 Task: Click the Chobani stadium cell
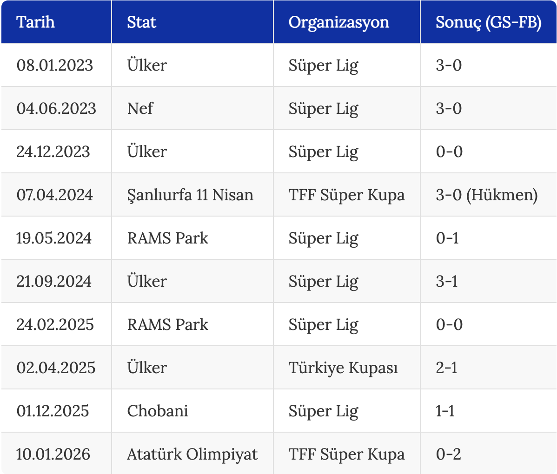click(158, 411)
